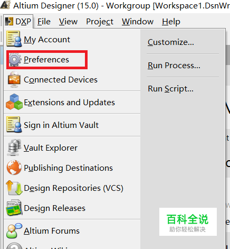Open the Help menu
This screenshot has width=230, height=249.
pos(171,22)
